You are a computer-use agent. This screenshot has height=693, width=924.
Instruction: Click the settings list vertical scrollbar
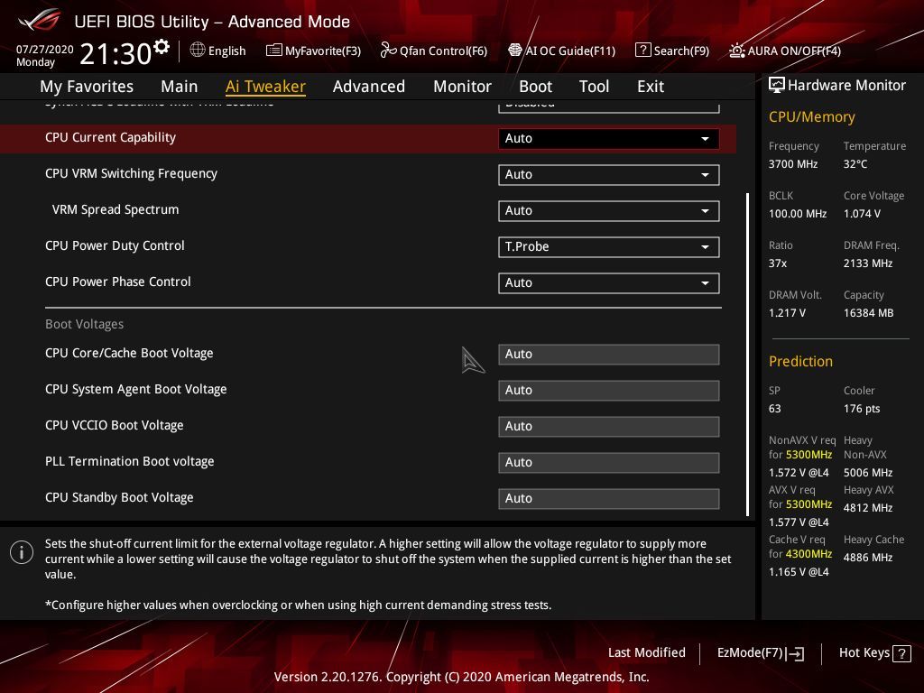[x=748, y=354]
